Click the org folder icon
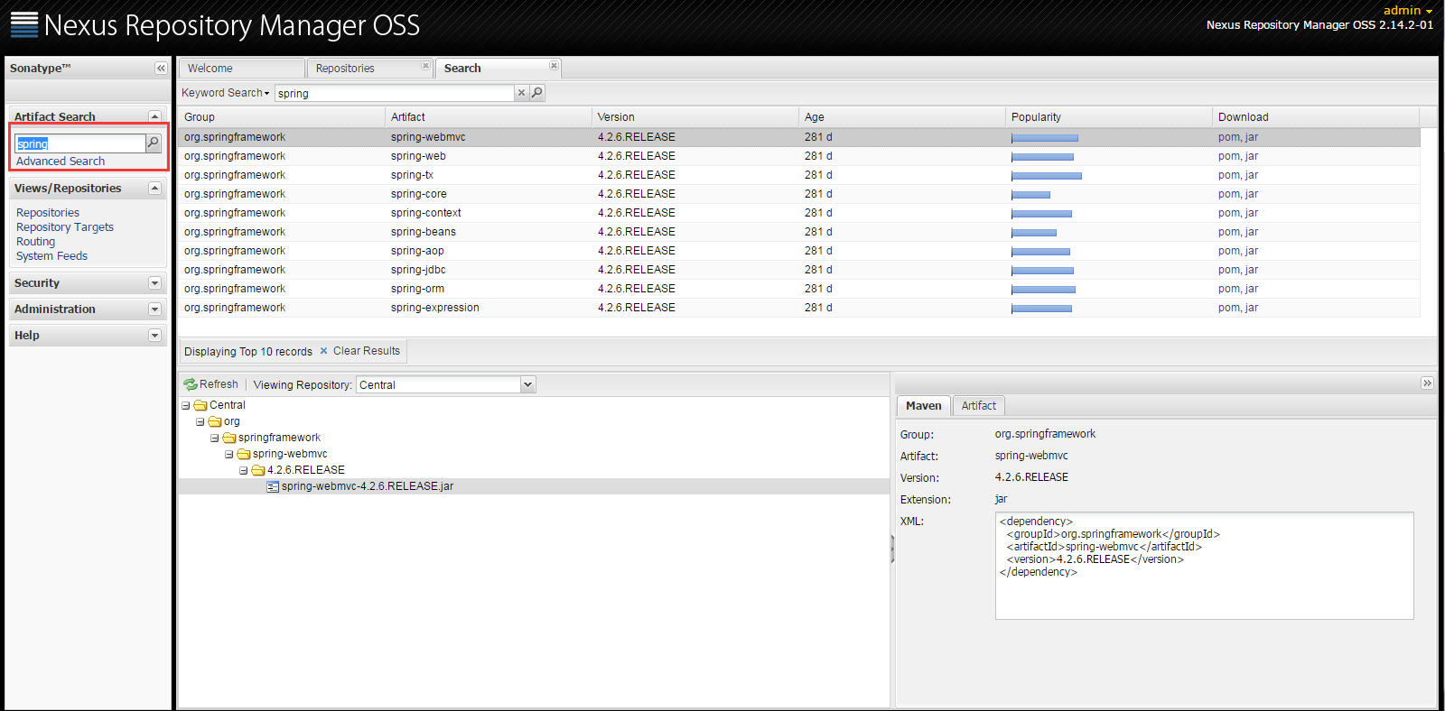Image resolution: width=1445 pixels, height=711 pixels. (215, 421)
